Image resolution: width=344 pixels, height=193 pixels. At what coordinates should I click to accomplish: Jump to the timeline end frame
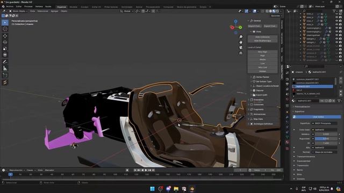(x=153, y=170)
